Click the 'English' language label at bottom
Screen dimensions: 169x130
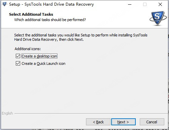click(7, 113)
